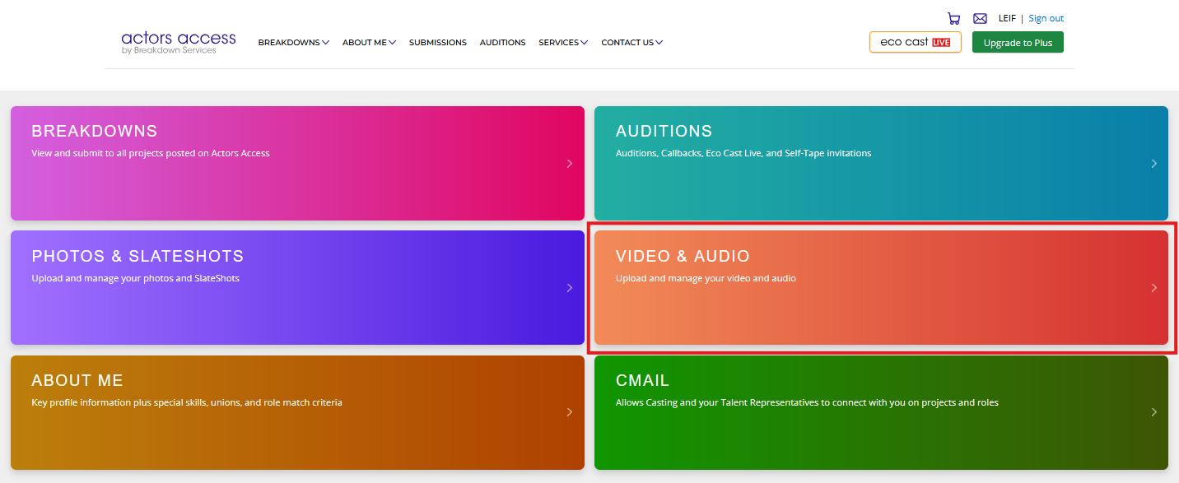Open the VIDEO & AUDIO card title
Viewport: 1179px width, 483px height.
[683, 256]
